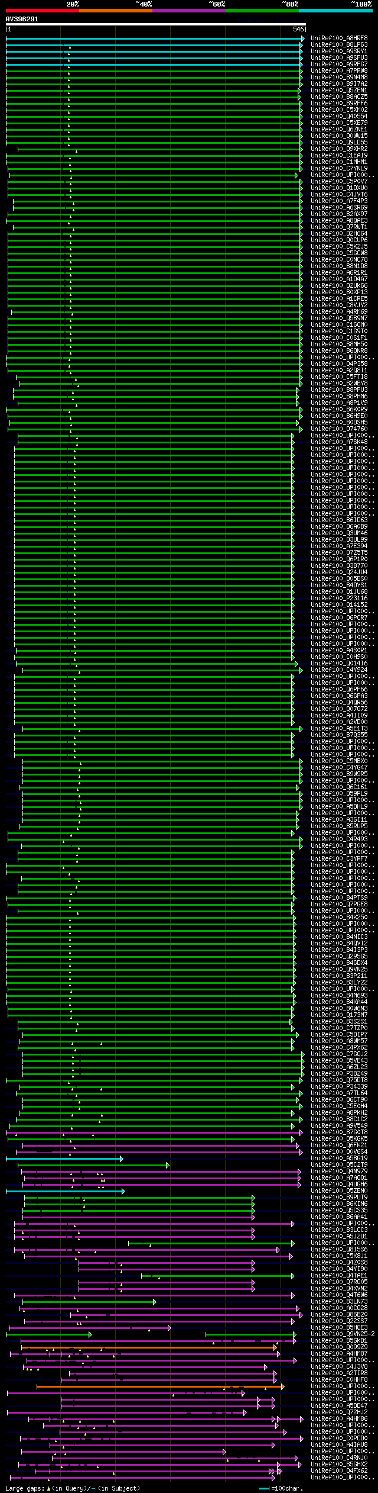
Task: Select the UniRef100_C5MBX0 label
Action: point(339,761)
